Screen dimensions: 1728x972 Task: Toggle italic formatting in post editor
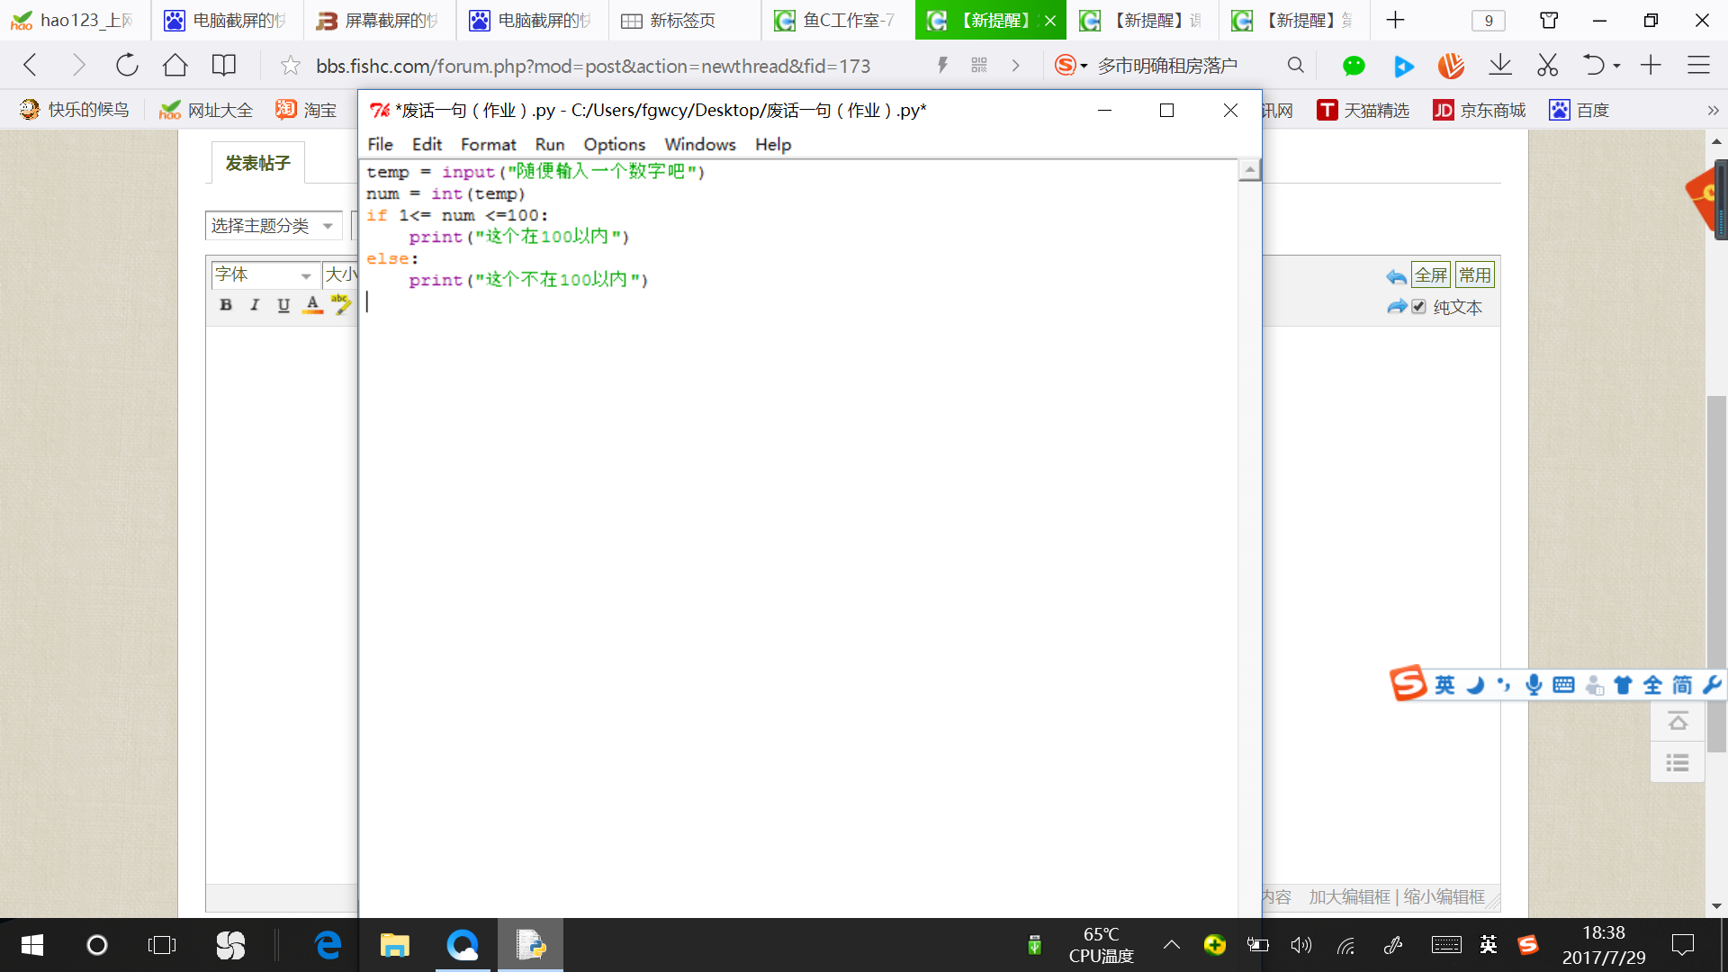[255, 305]
